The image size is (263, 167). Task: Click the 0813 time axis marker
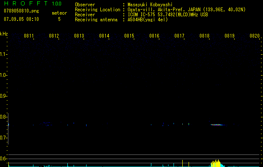coord(79,35)
